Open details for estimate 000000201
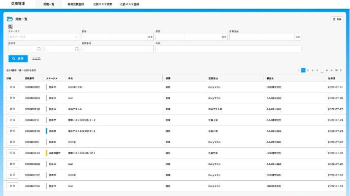The width and height of the screenshot is (350, 196). (x=13, y=142)
